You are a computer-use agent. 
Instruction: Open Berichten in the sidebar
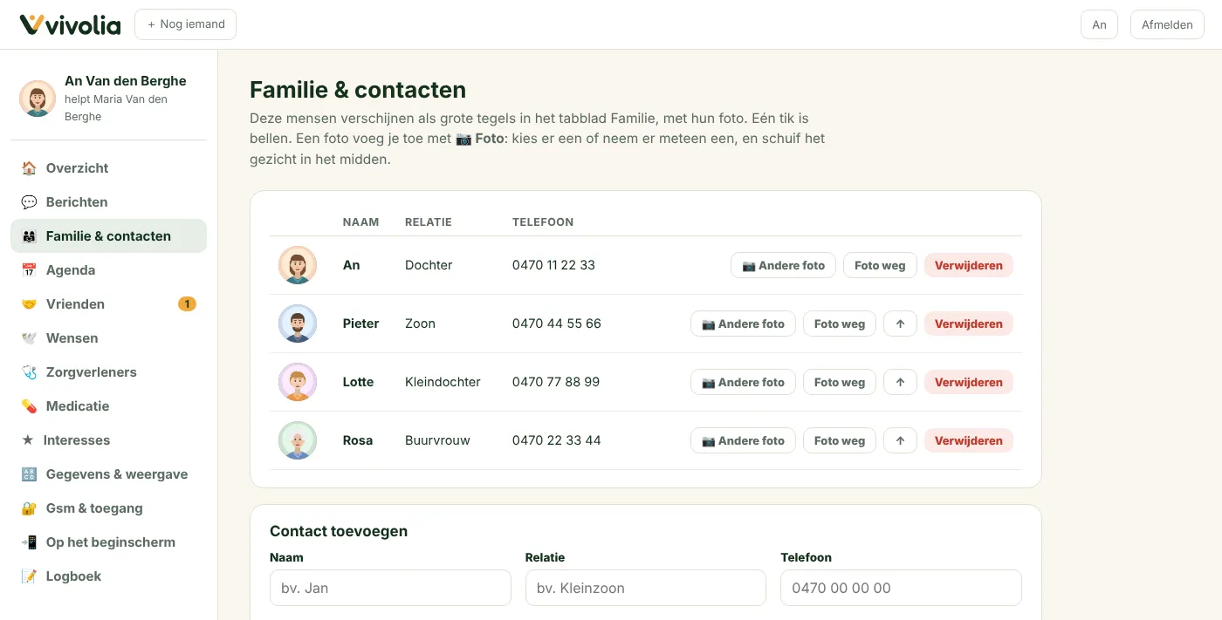click(108, 202)
